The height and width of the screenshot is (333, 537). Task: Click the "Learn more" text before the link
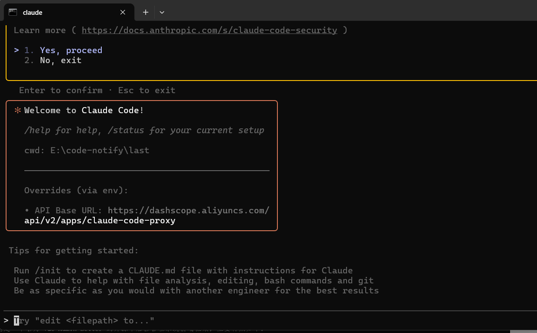[x=40, y=30]
